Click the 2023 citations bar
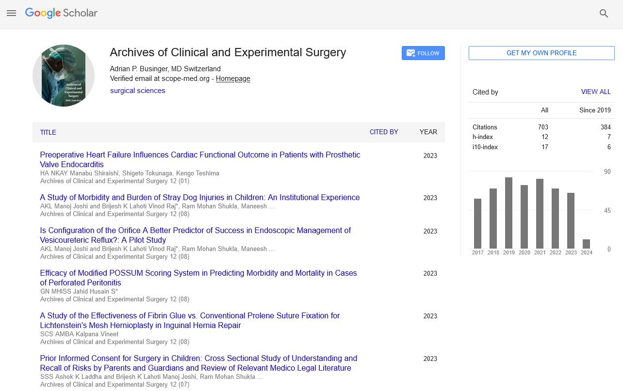623x391 pixels. [x=571, y=220]
